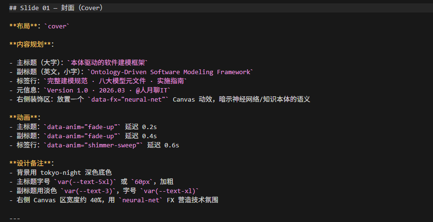Click the tag line 完整建模规范 · 八大模型元文件 · 实施指南
The width and height of the screenshot is (433, 222).
click(x=115, y=81)
